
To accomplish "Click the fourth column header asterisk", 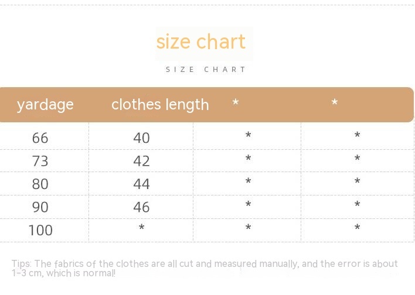I will [x=335, y=104].
